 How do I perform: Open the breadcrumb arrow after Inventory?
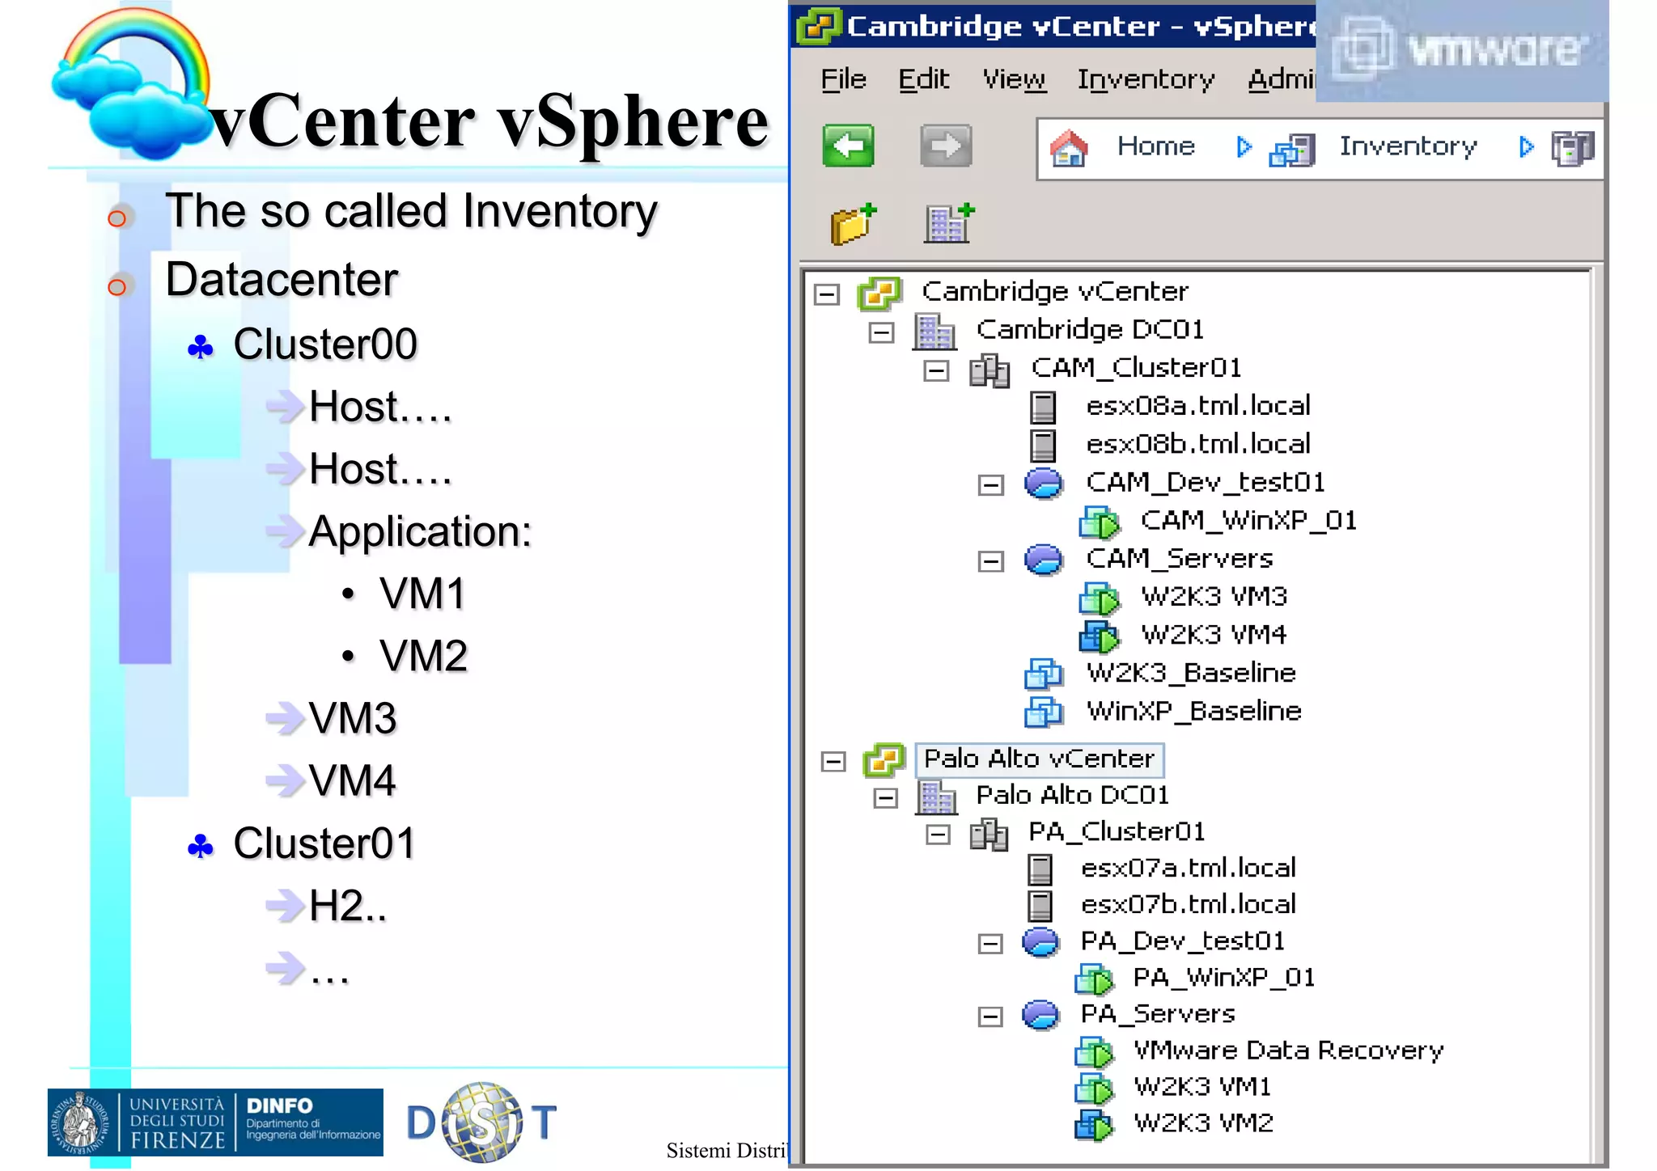pos(1526,147)
